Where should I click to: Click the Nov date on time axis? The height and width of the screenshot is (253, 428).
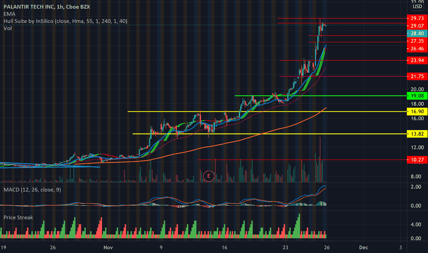(x=108, y=247)
